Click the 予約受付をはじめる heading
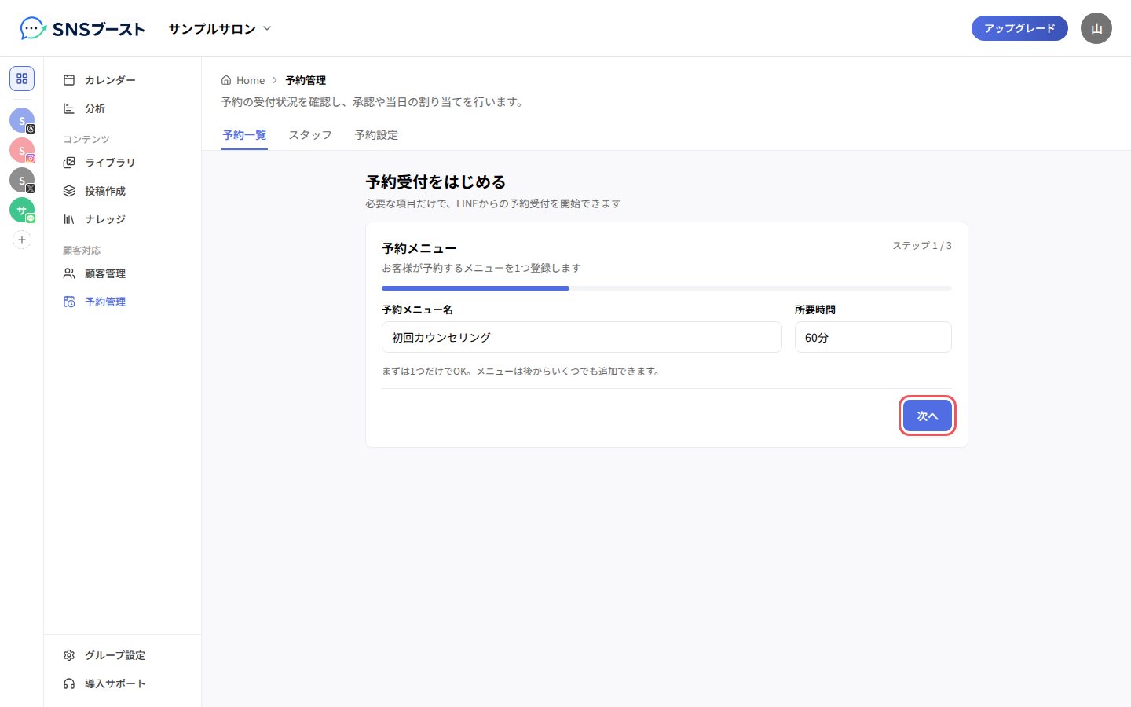Viewport: 1131px width, 707px height. [436, 182]
